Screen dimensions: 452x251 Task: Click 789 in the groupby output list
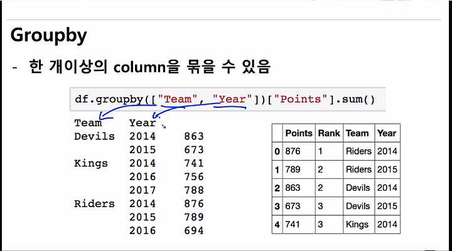[x=194, y=217]
